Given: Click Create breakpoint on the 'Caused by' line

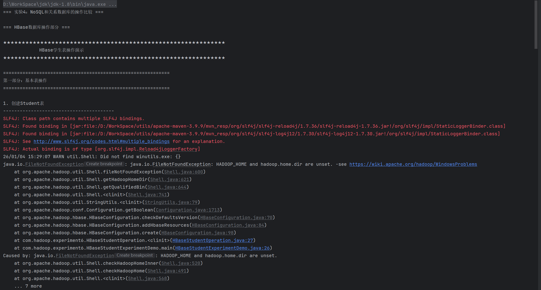Looking at the screenshot, I should pos(135,255).
